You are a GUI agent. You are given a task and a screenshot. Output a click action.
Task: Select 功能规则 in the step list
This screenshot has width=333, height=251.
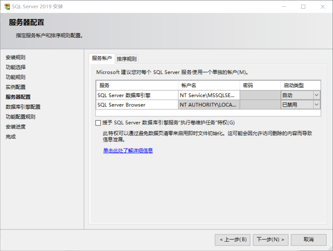(x=16, y=77)
